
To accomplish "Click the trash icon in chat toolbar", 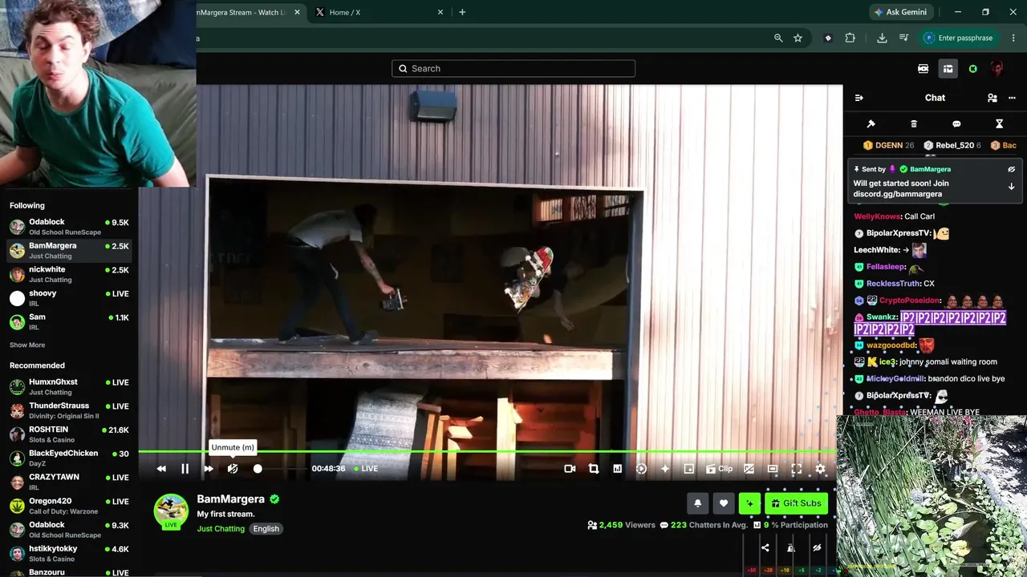I will pyautogui.click(x=914, y=124).
